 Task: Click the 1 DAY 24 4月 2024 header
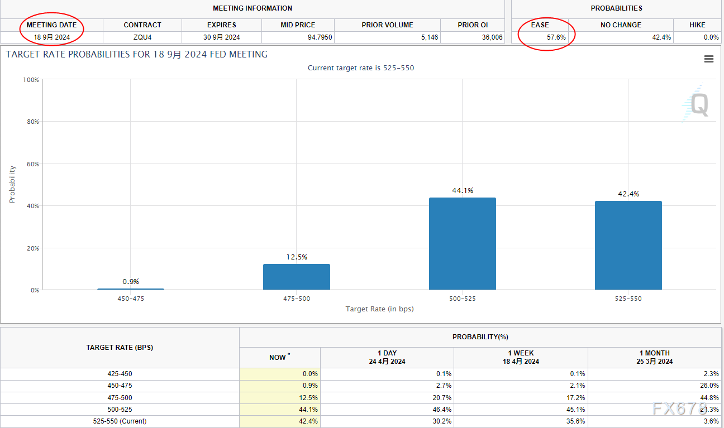pyautogui.click(x=387, y=357)
